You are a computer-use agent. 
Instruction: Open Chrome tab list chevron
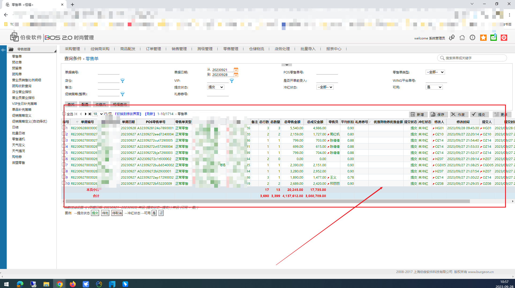pos(472,4)
